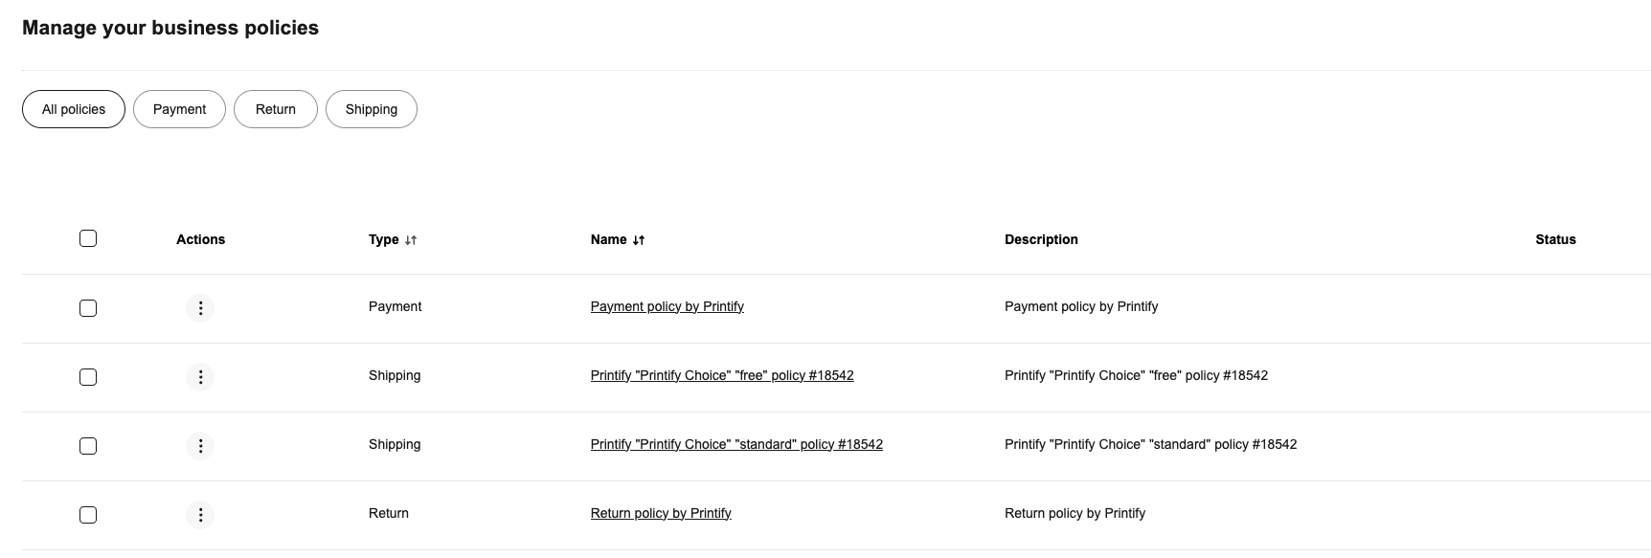Sort the table by Type column
Image resolution: width=1651 pixels, height=558 pixels.
[392, 239]
